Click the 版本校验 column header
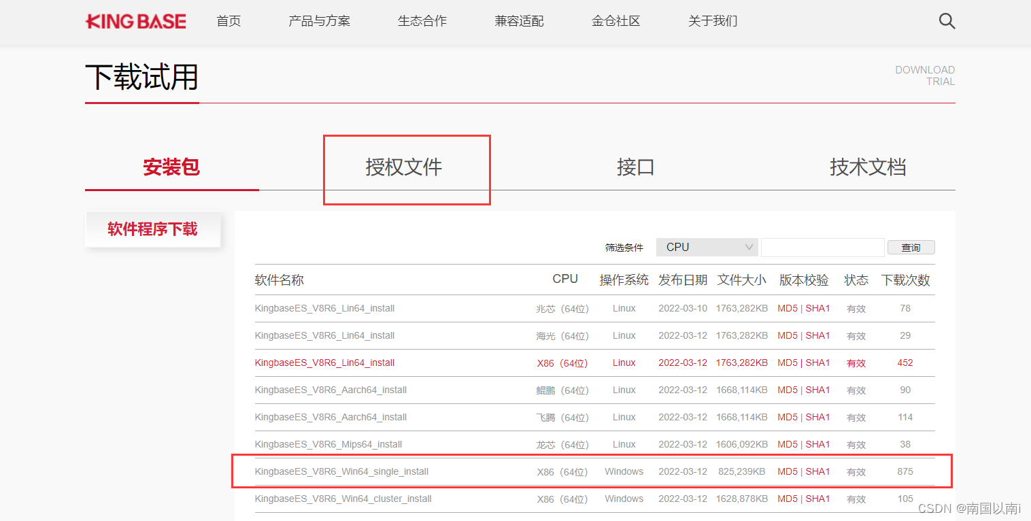Screen dimensions: 1031x521 (804, 280)
